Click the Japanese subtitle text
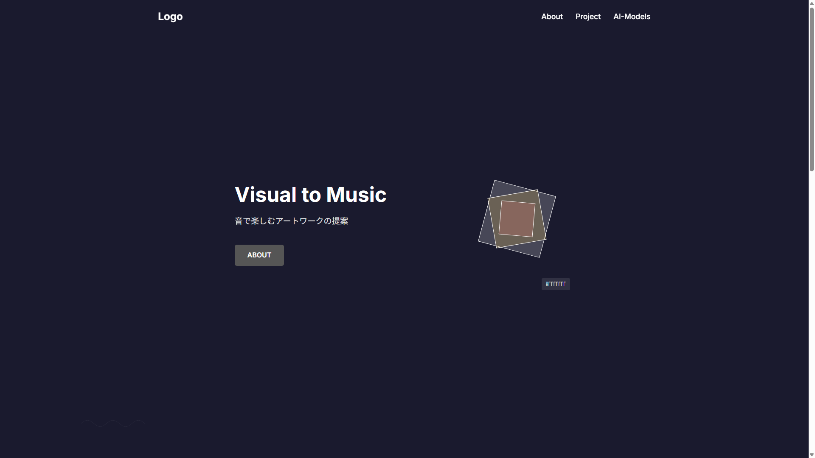Image resolution: width=815 pixels, height=458 pixels. click(291, 221)
